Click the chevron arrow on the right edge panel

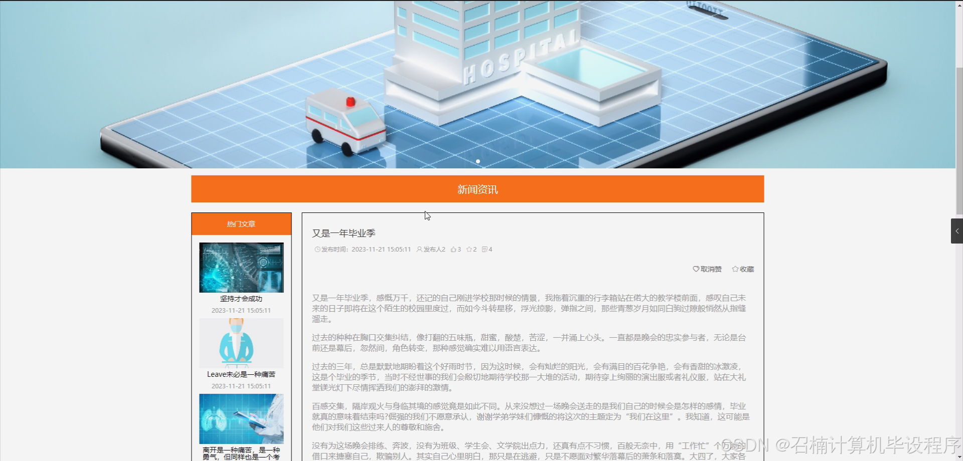(x=957, y=231)
